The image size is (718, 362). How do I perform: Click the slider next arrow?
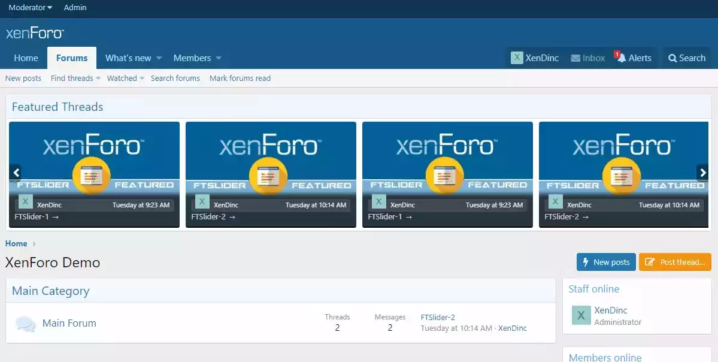click(702, 172)
